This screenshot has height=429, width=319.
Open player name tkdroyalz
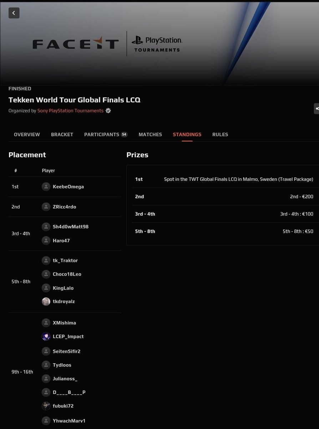(x=64, y=301)
